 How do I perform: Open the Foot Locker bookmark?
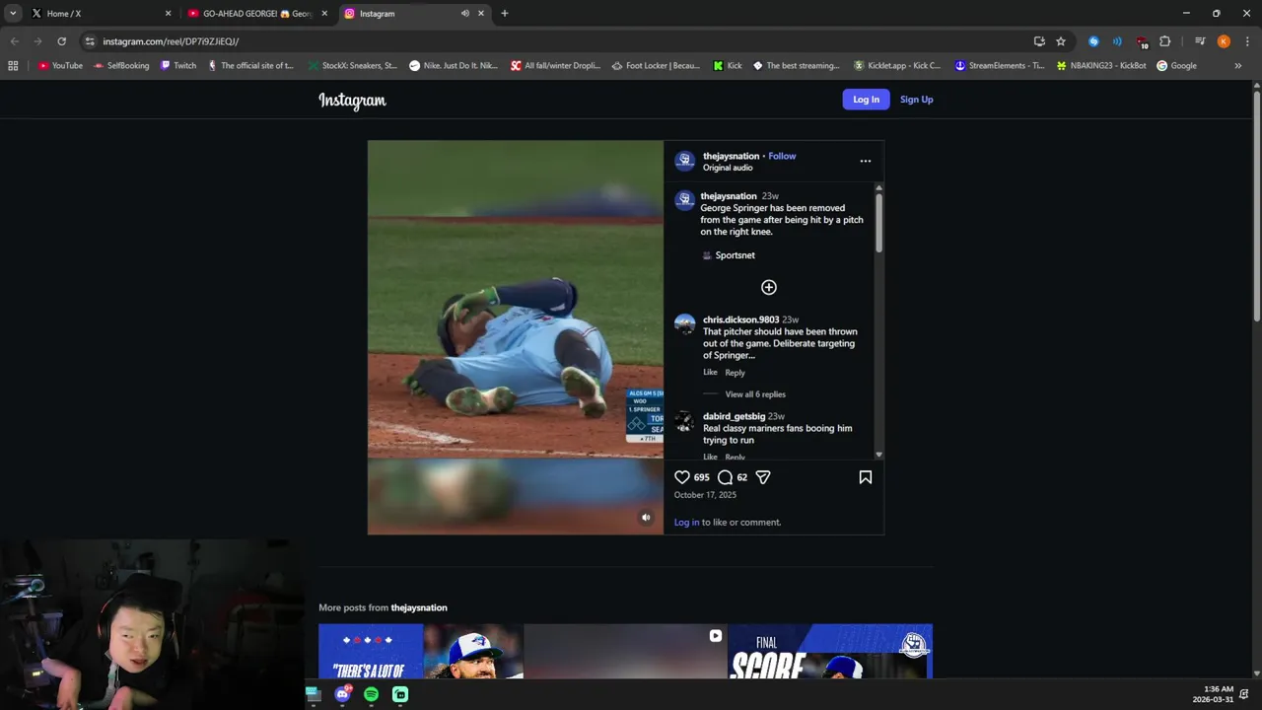[x=656, y=66]
